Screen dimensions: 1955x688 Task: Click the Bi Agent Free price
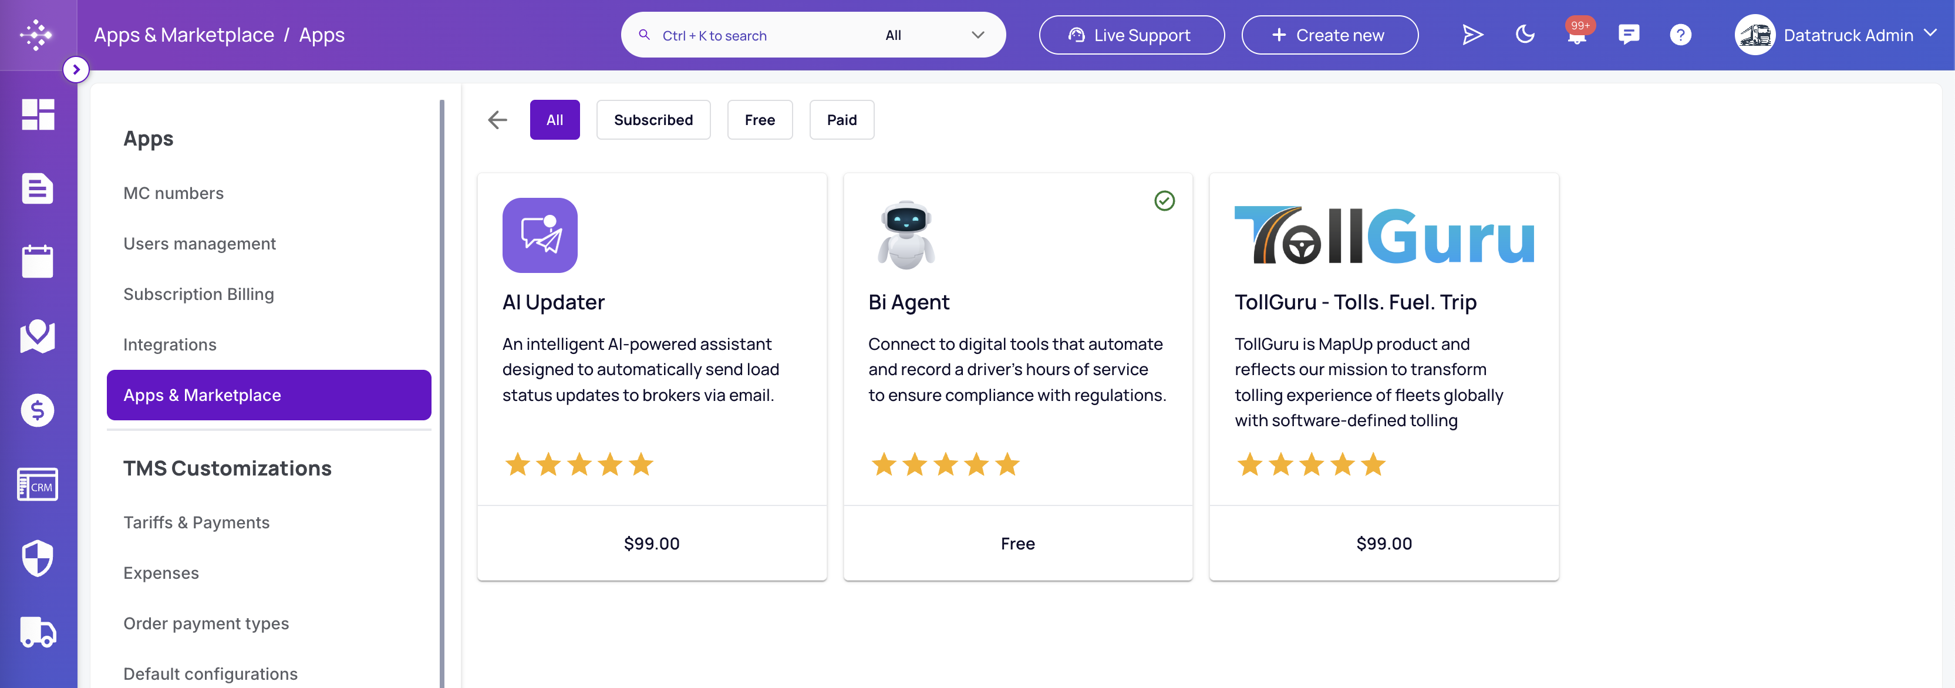(x=1018, y=544)
